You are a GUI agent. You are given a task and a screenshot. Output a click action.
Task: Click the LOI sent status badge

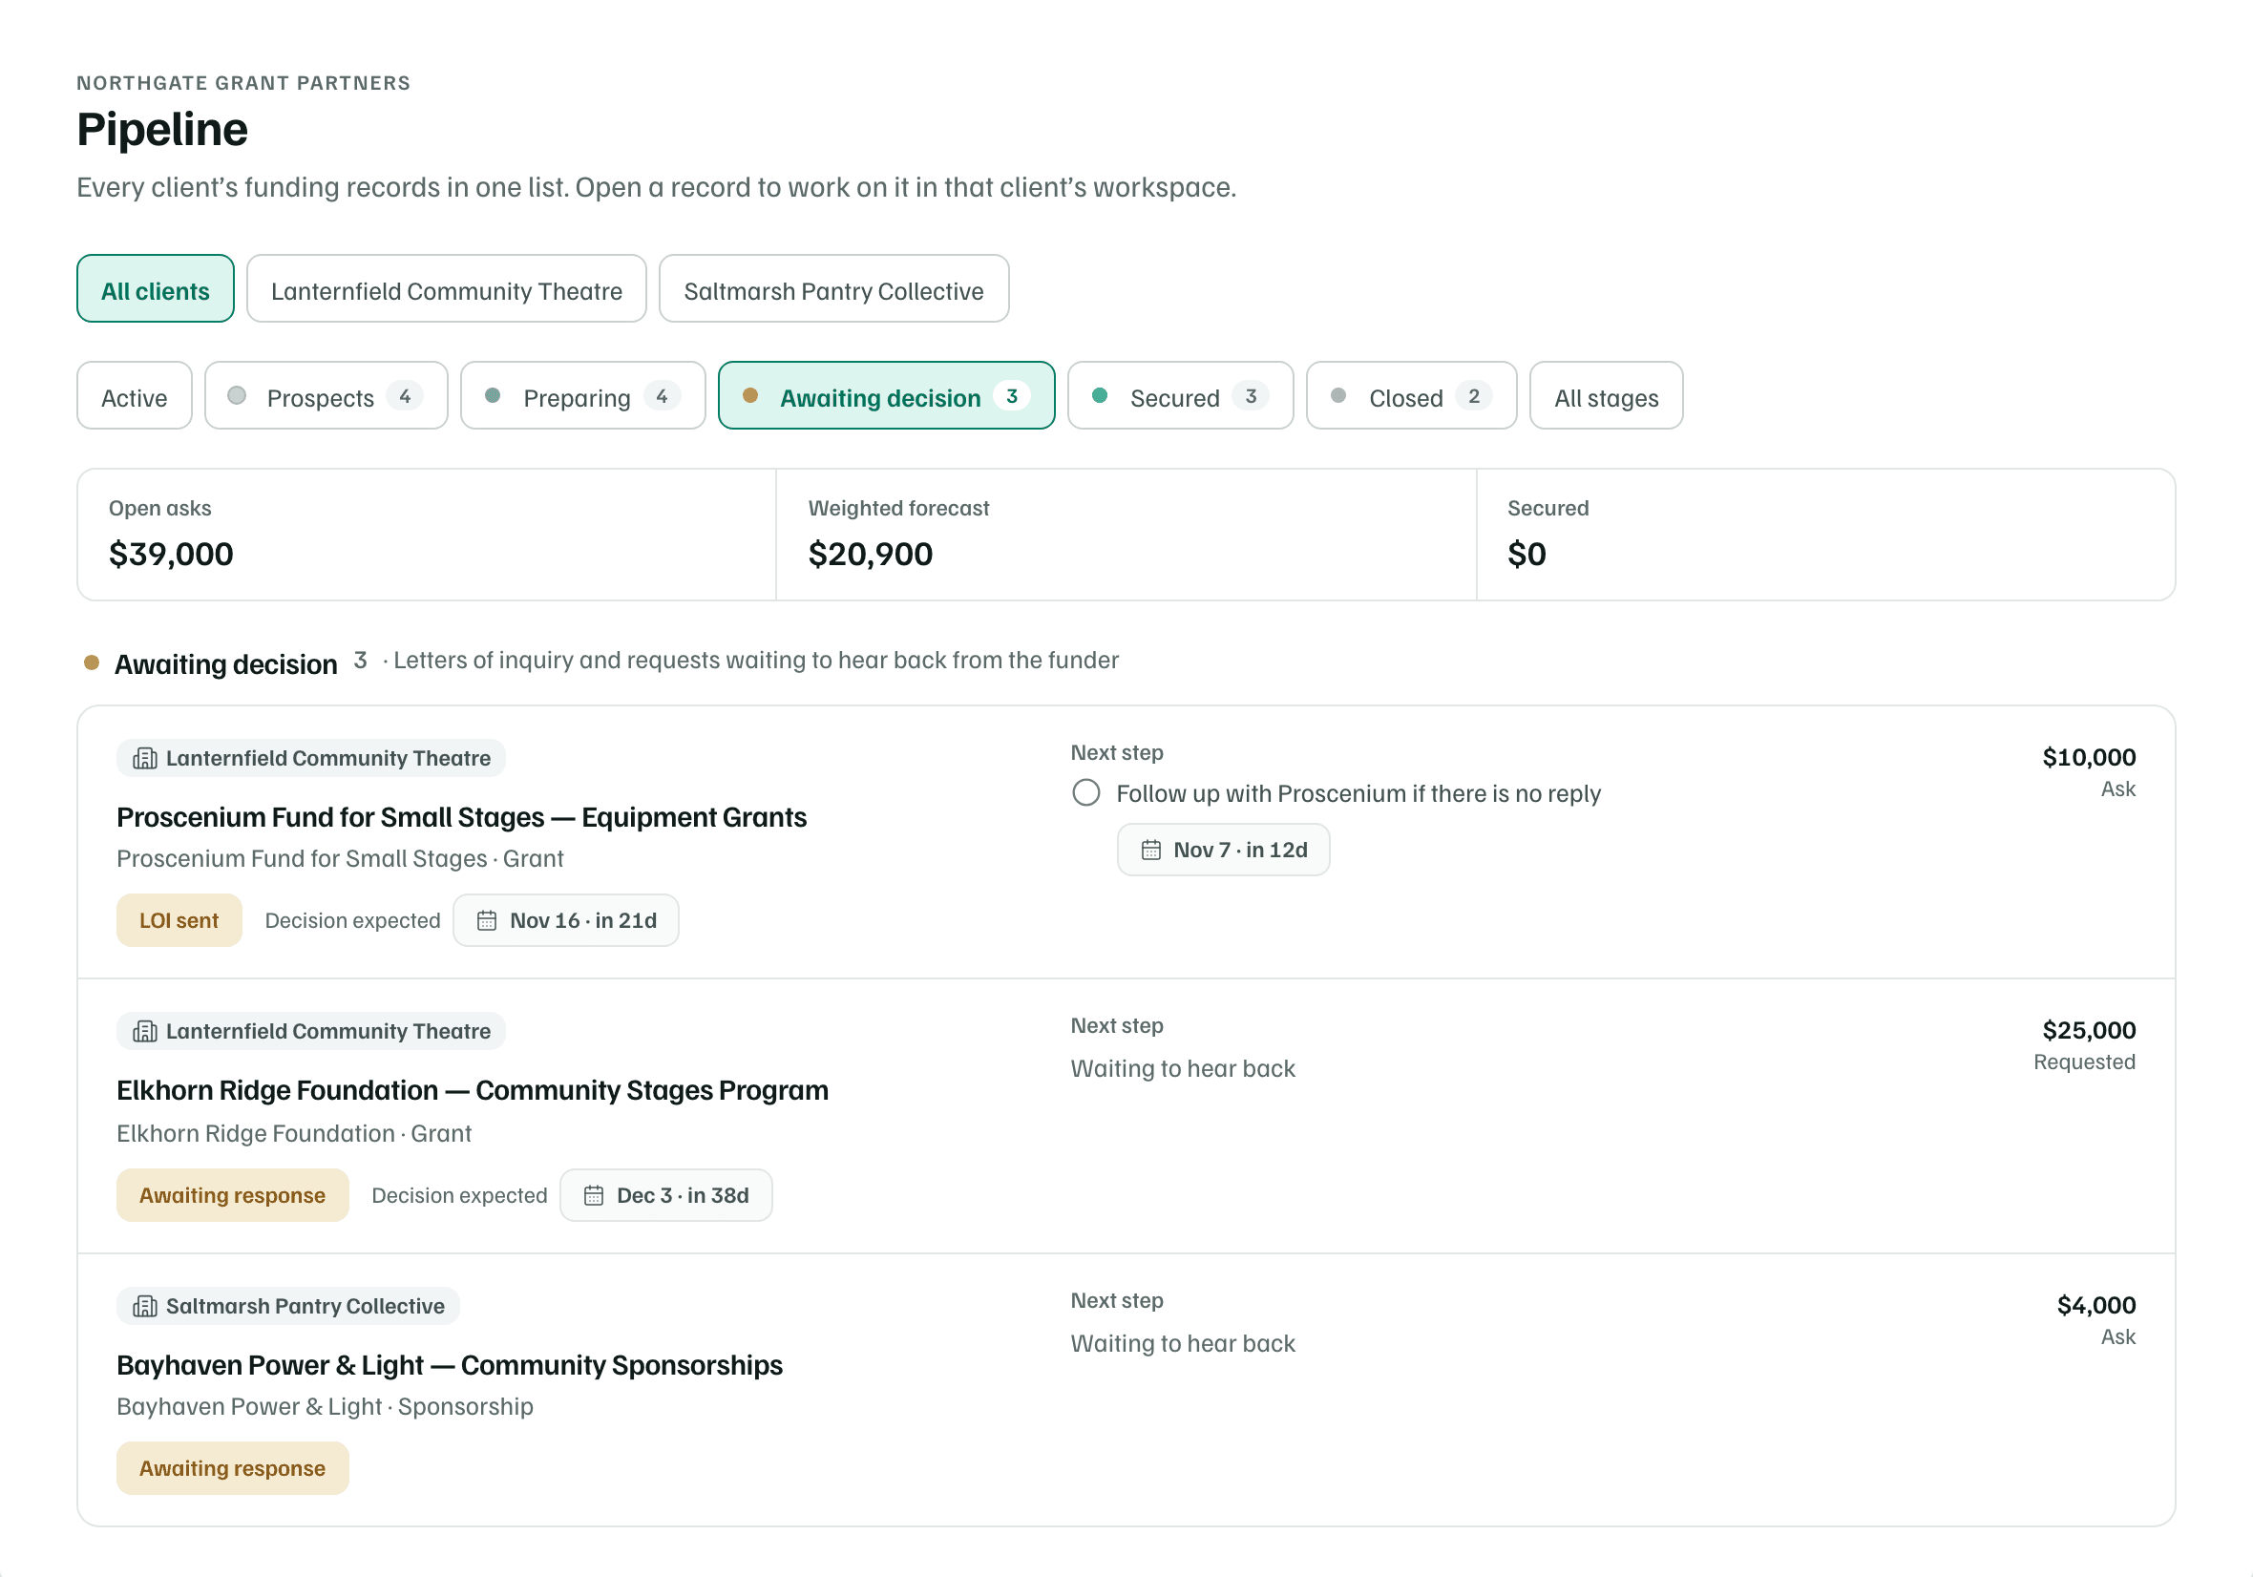[x=179, y=920]
